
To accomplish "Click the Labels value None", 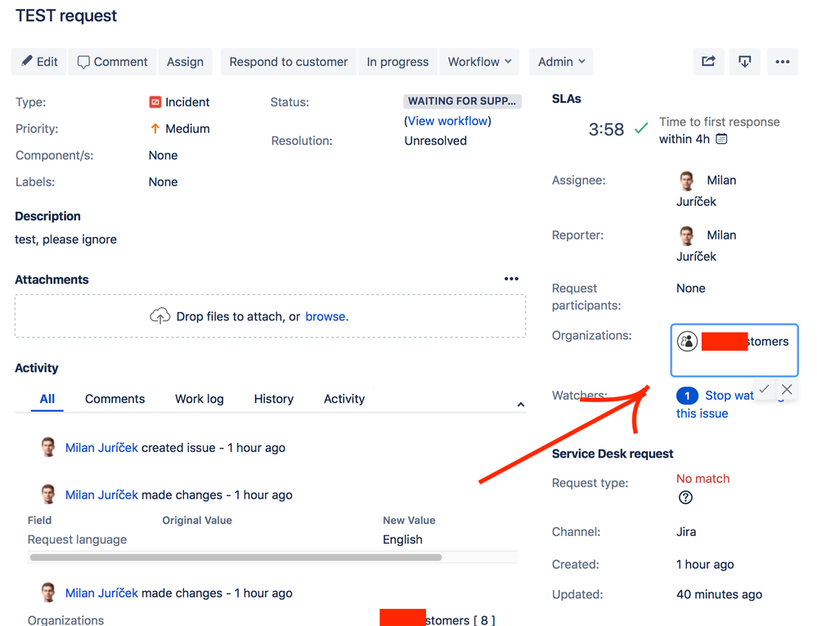I will pos(163,181).
